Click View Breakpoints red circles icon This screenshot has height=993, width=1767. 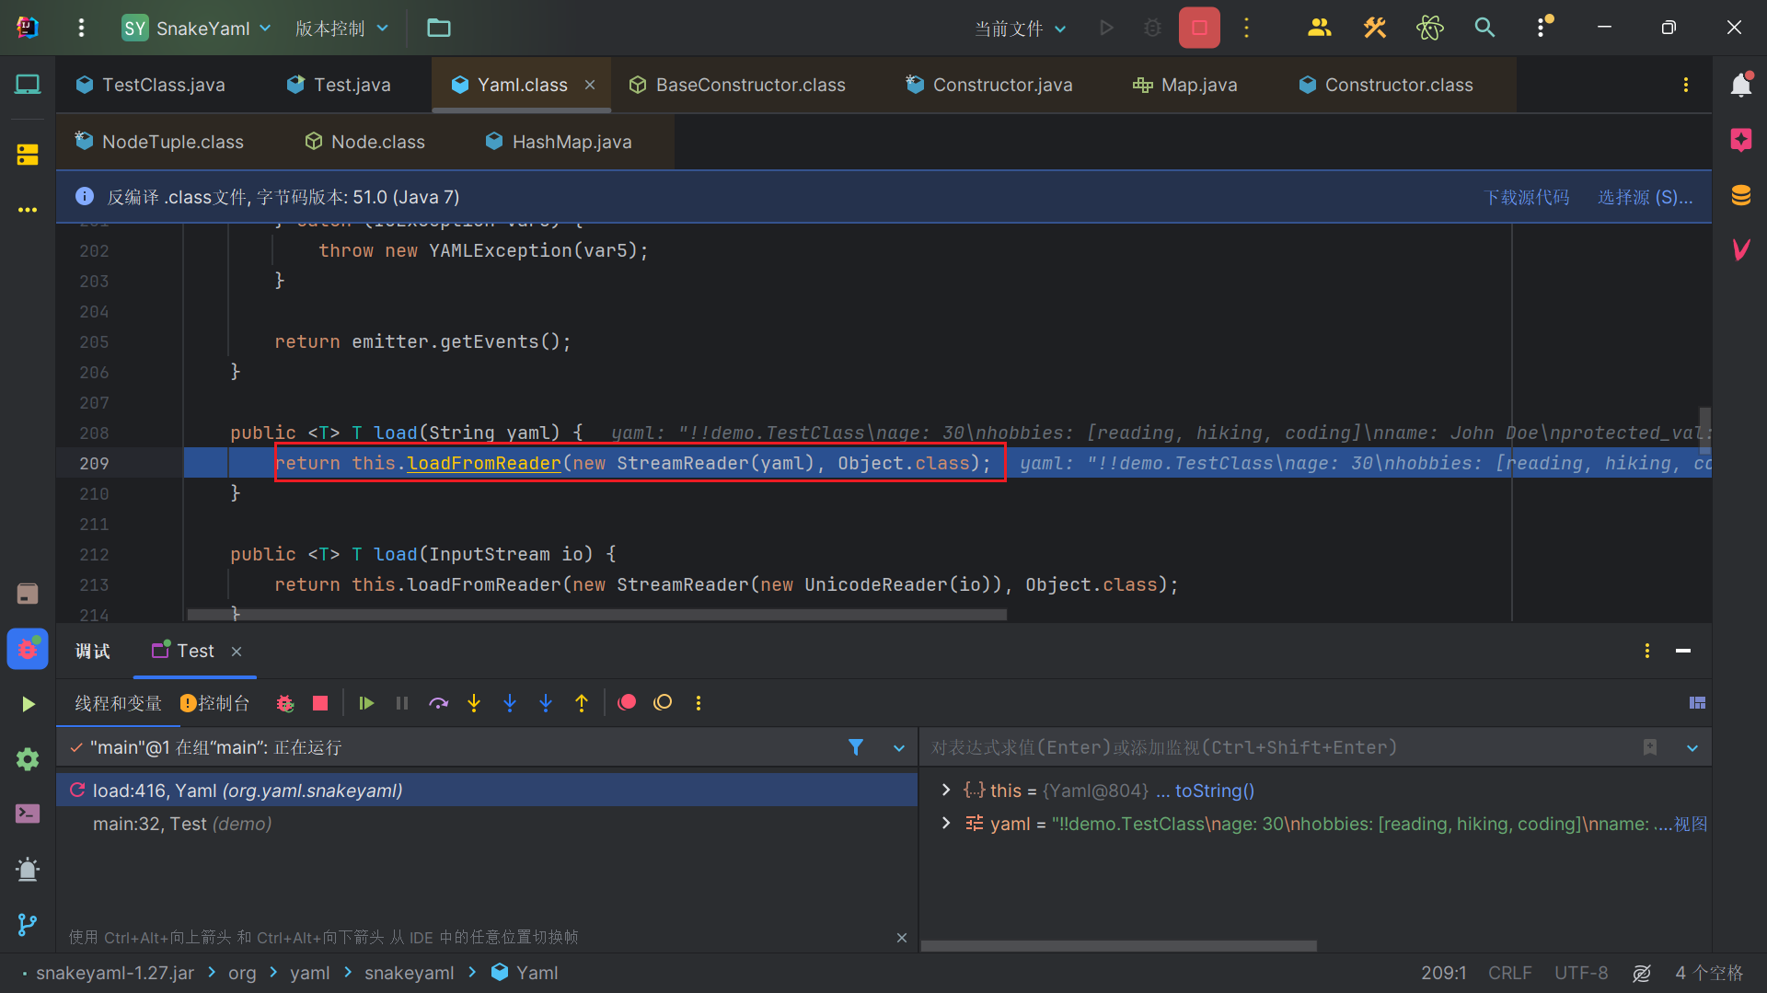[x=627, y=703]
